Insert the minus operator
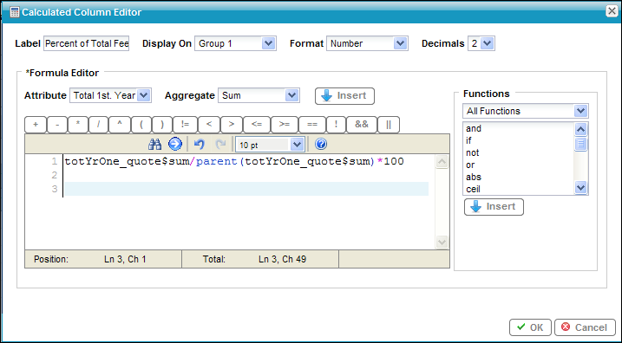Screen dimensions: 622x343 click(57, 125)
